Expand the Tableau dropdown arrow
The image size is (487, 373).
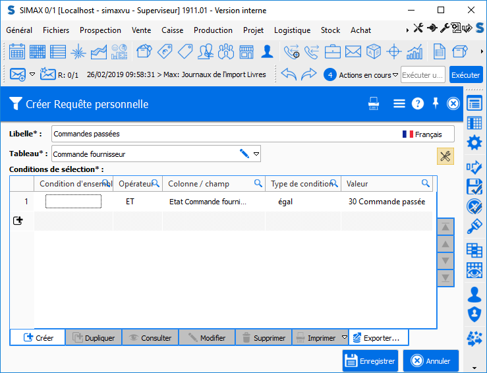pos(256,154)
